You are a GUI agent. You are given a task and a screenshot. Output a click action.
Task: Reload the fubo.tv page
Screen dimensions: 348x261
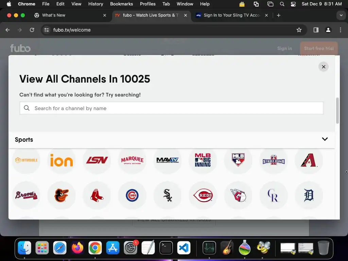(x=32, y=30)
